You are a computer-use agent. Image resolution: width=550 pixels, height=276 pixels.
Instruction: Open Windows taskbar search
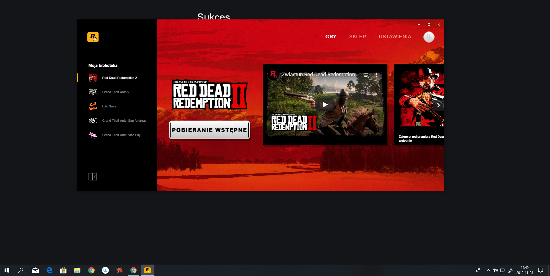pyautogui.click(x=21, y=270)
